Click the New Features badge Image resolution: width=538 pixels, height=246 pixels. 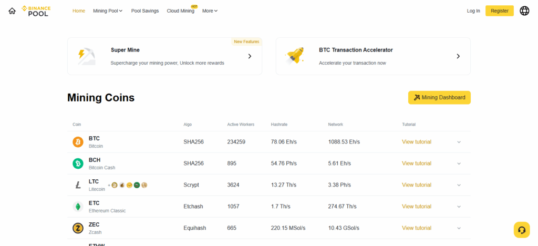[x=246, y=42]
